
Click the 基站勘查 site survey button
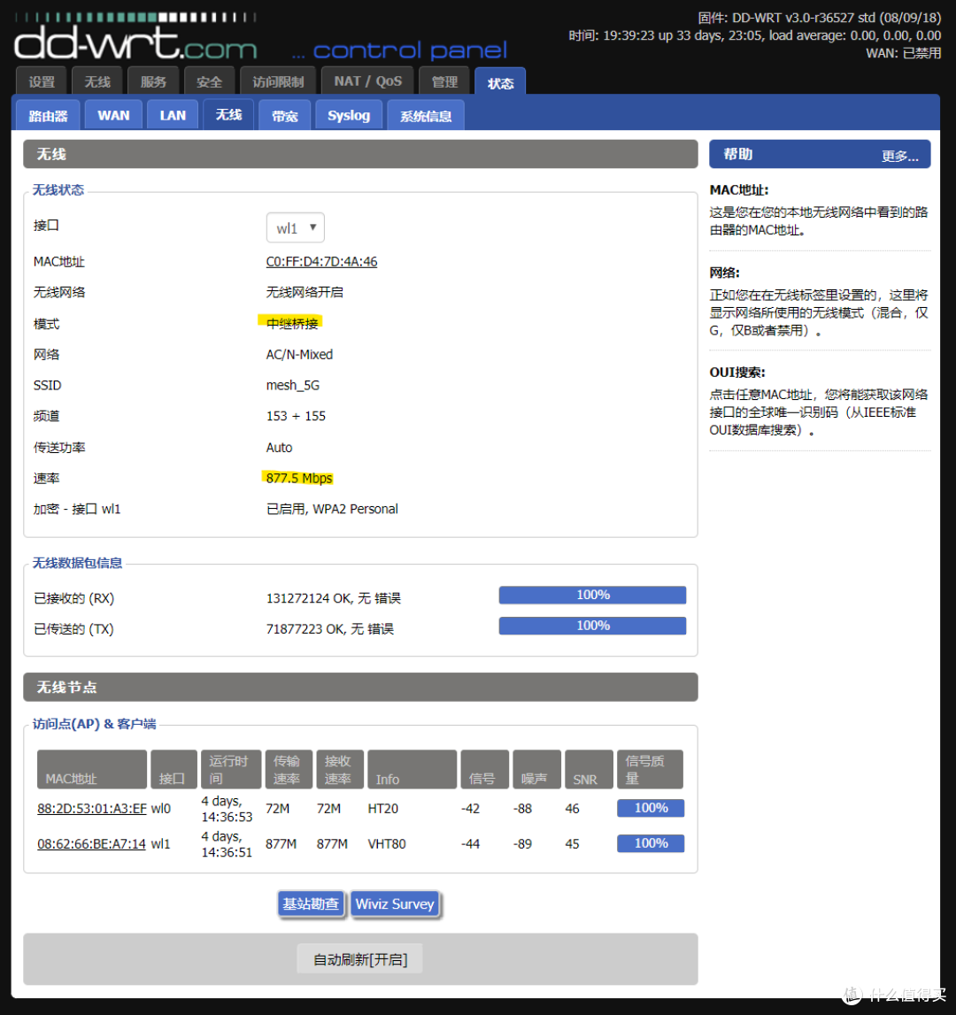(311, 904)
